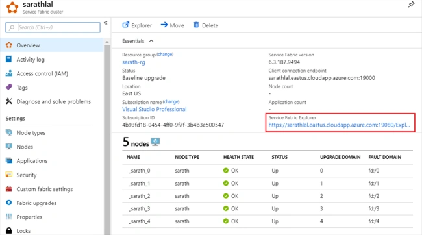Click the Access control (IAM) icon
Screen dimensions: 422x235
click(9, 73)
